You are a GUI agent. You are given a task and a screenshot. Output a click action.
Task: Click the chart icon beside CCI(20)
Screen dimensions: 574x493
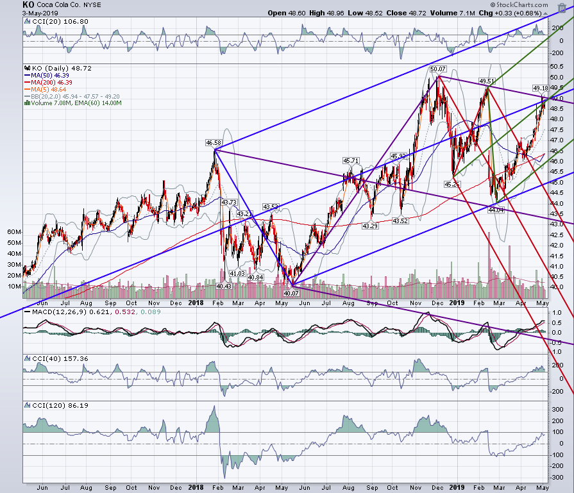[27, 22]
